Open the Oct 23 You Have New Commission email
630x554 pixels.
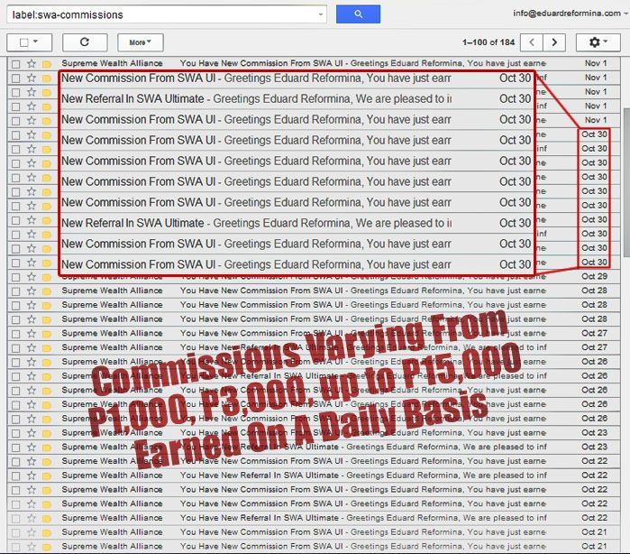(x=314, y=433)
